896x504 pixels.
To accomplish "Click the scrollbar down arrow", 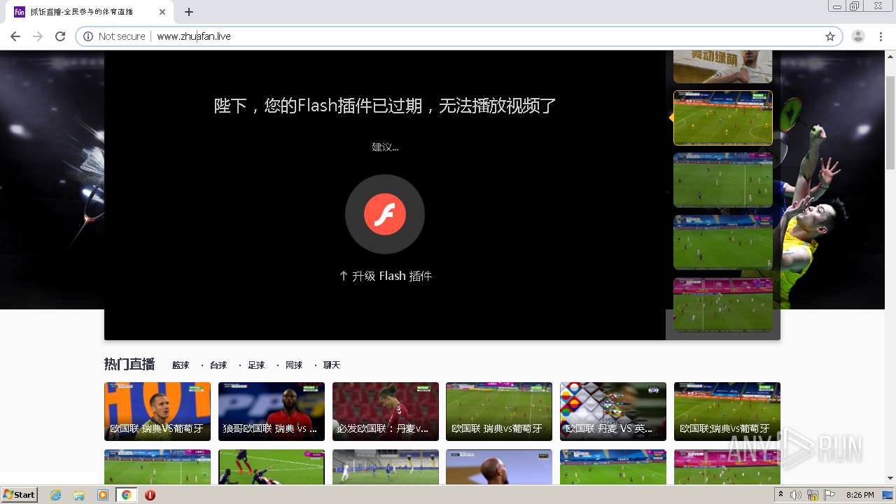I will (x=890, y=478).
